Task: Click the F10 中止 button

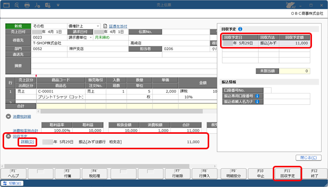Action: pos(260,174)
